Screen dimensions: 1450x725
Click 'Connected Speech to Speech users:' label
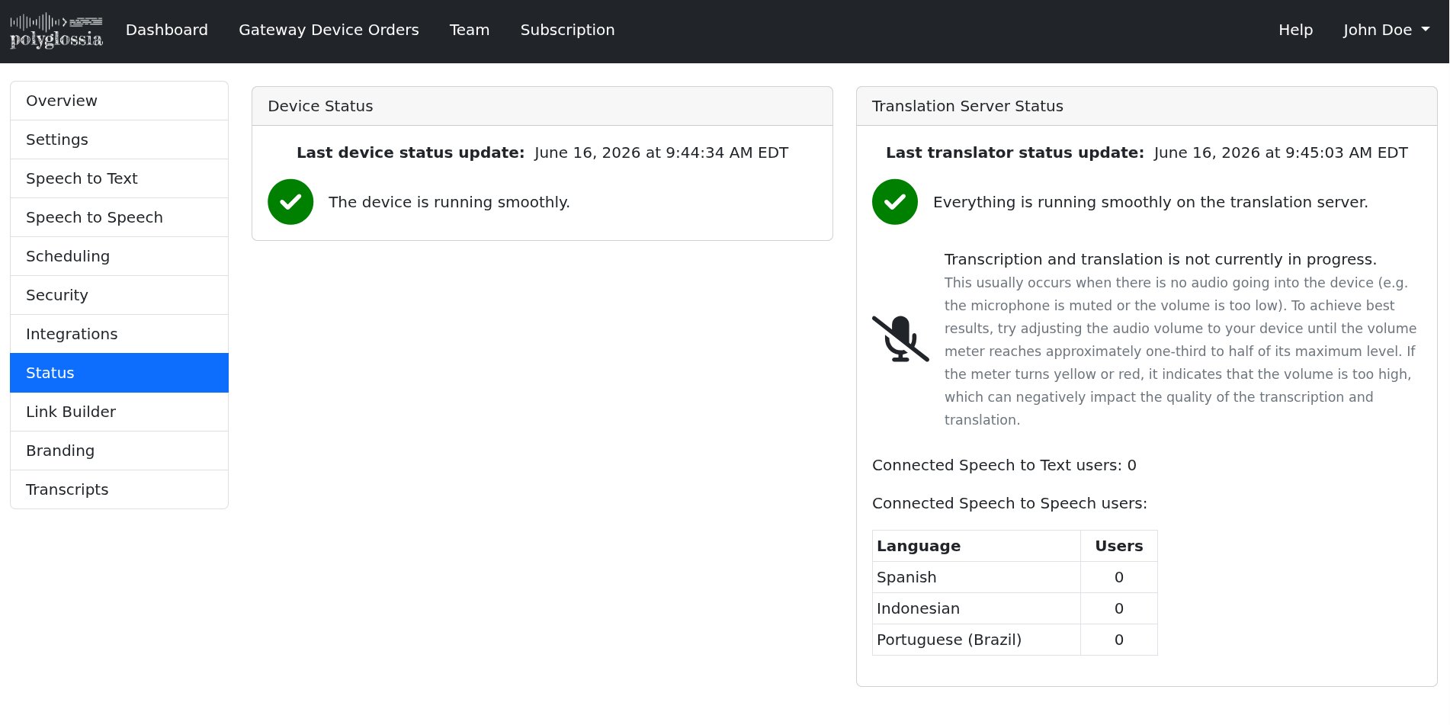1009,503
